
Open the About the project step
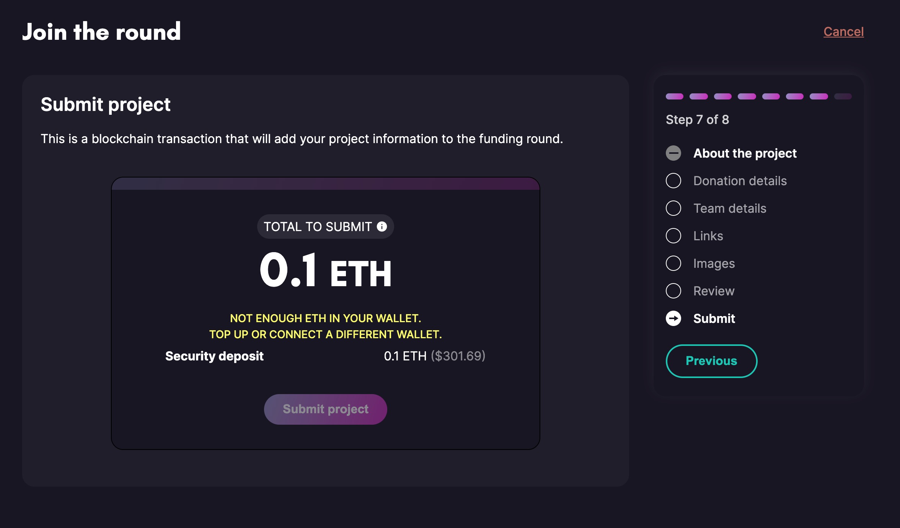745,153
